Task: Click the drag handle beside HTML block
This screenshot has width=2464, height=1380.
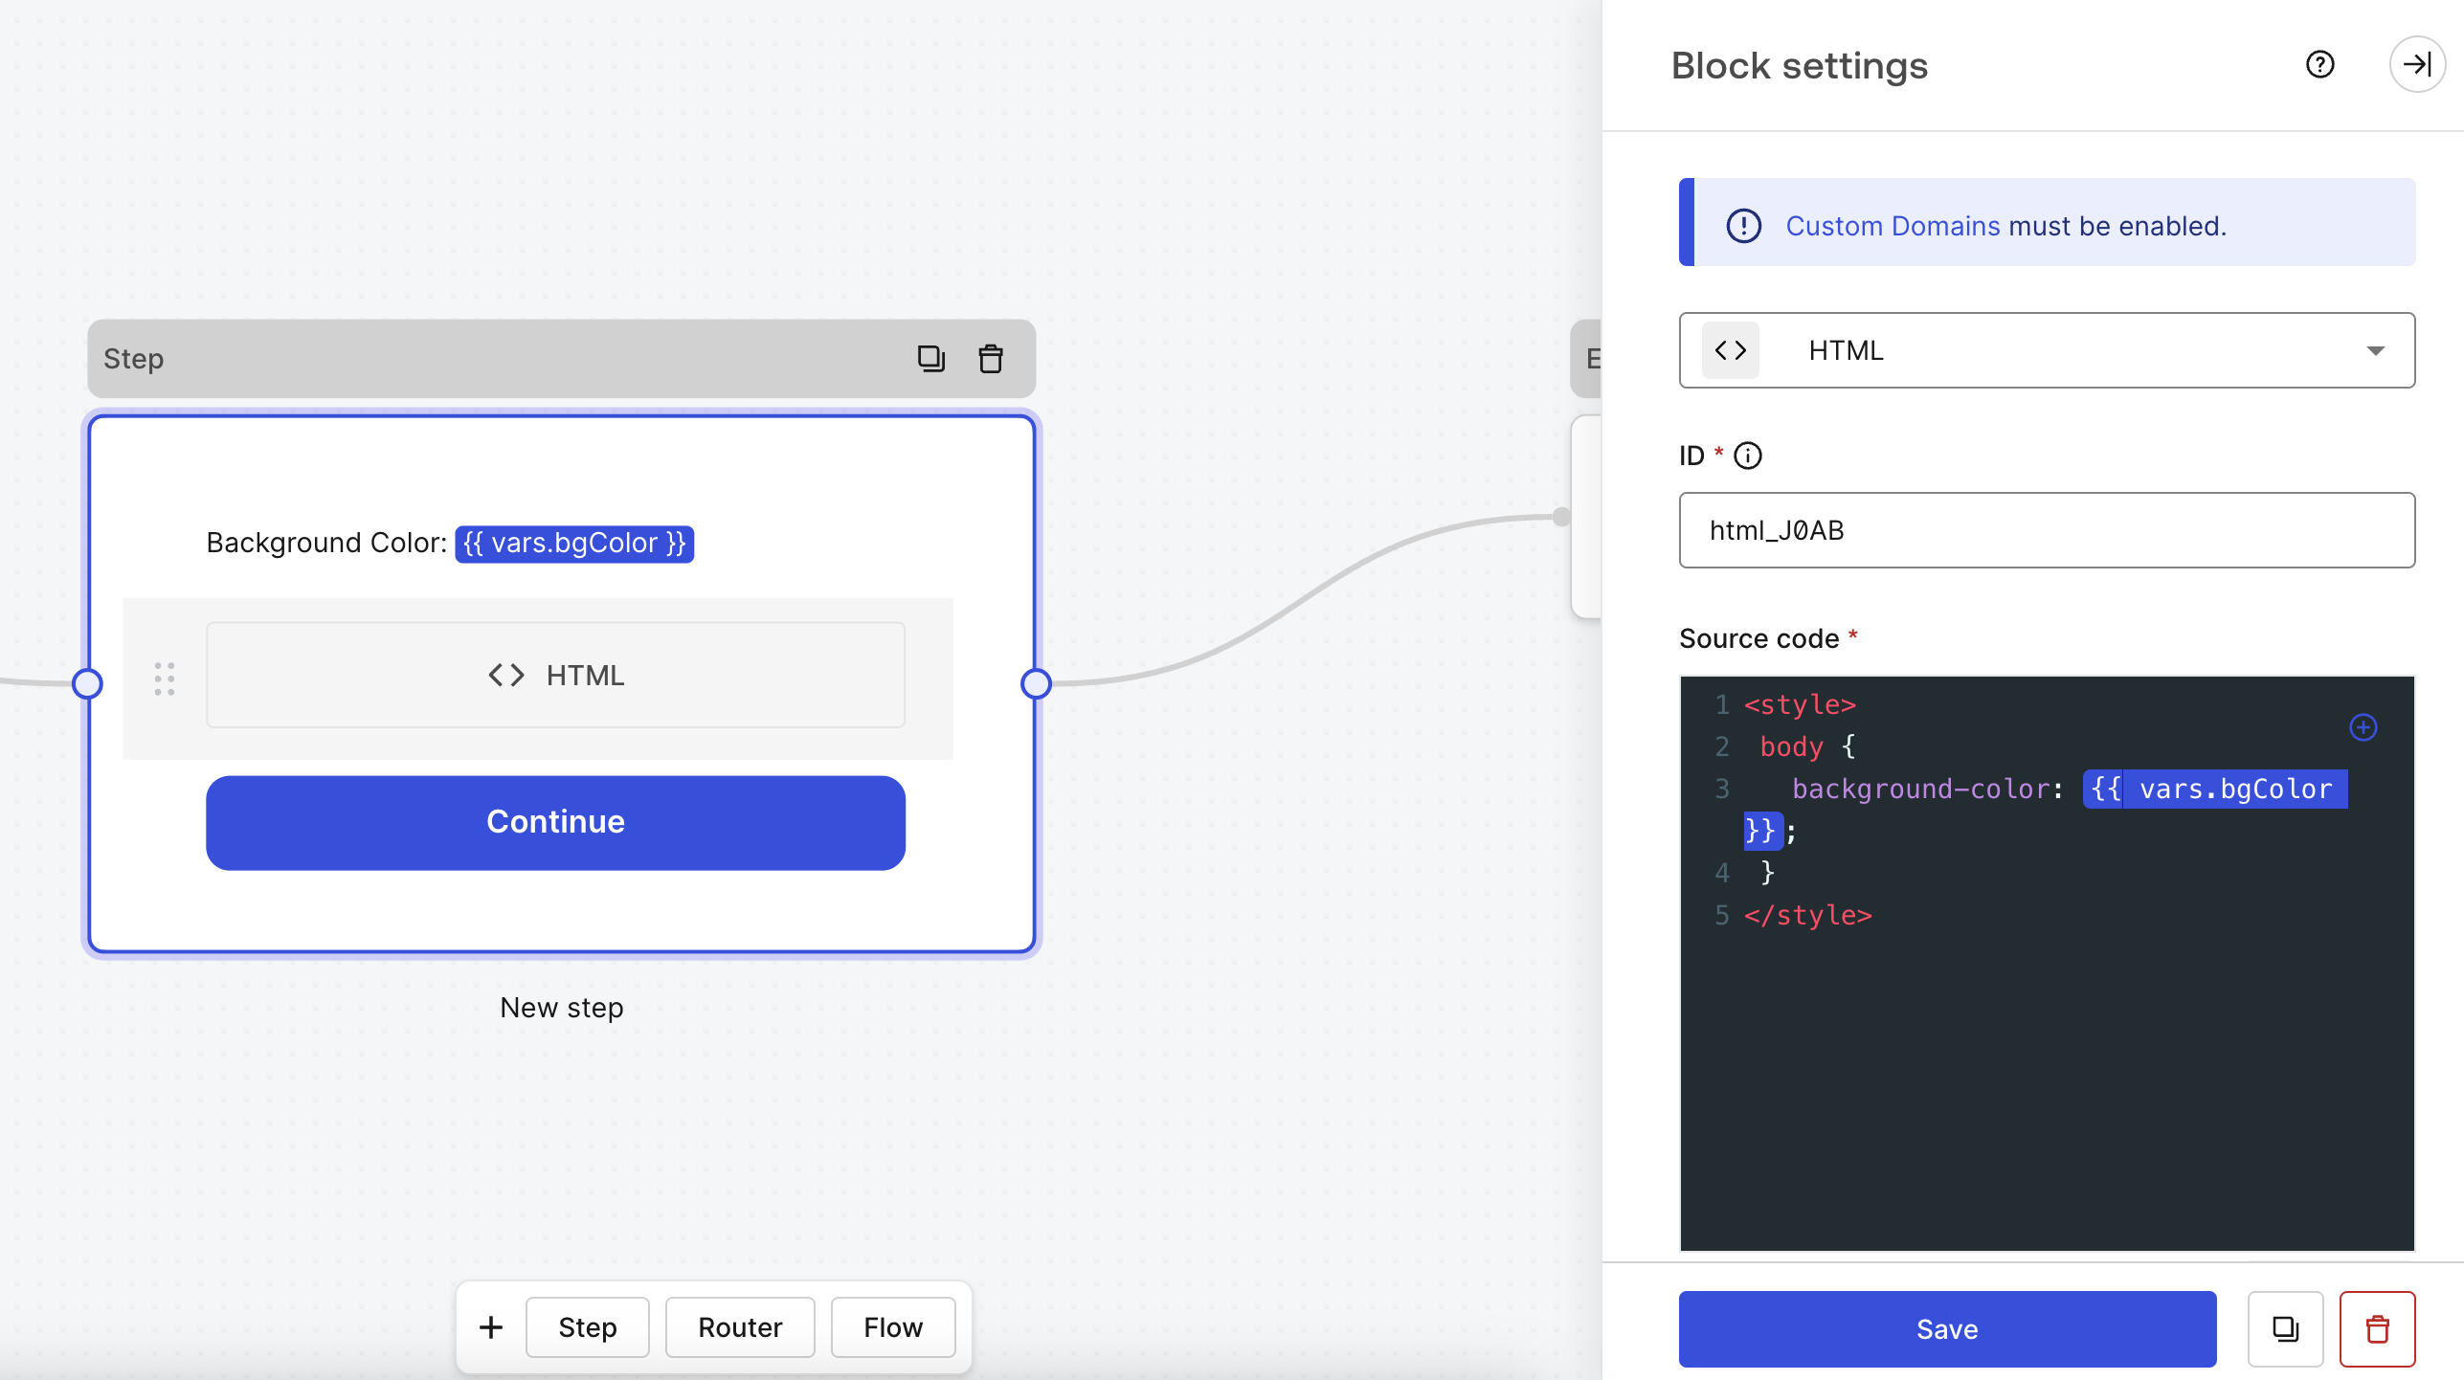Action: pyautogui.click(x=165, y=679)
